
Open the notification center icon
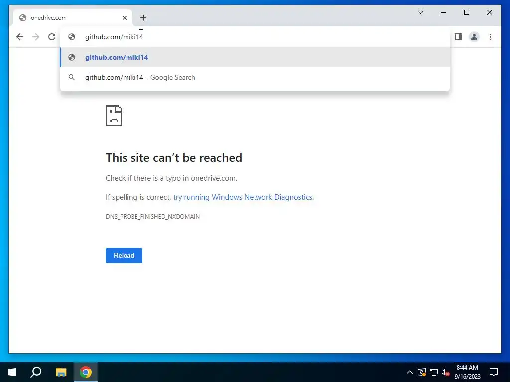click(x=494, y=372)
